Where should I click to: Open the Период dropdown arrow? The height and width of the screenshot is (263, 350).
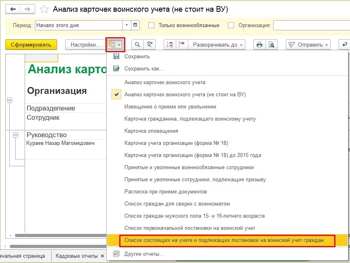(x=127, y=25)
